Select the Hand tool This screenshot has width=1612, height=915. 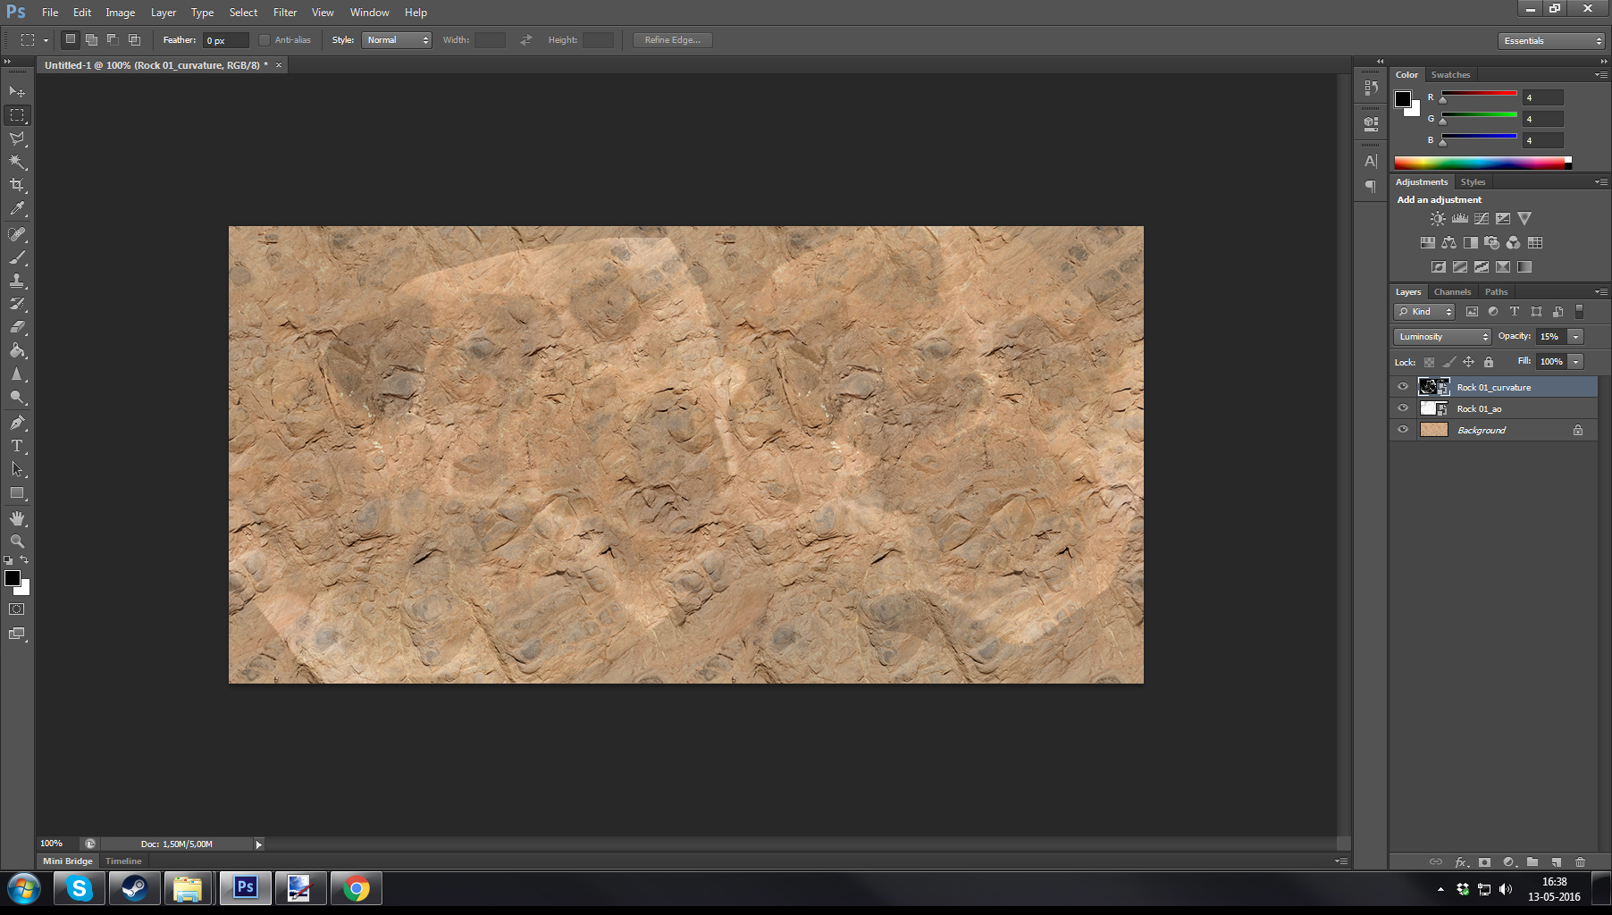point(17,518)
